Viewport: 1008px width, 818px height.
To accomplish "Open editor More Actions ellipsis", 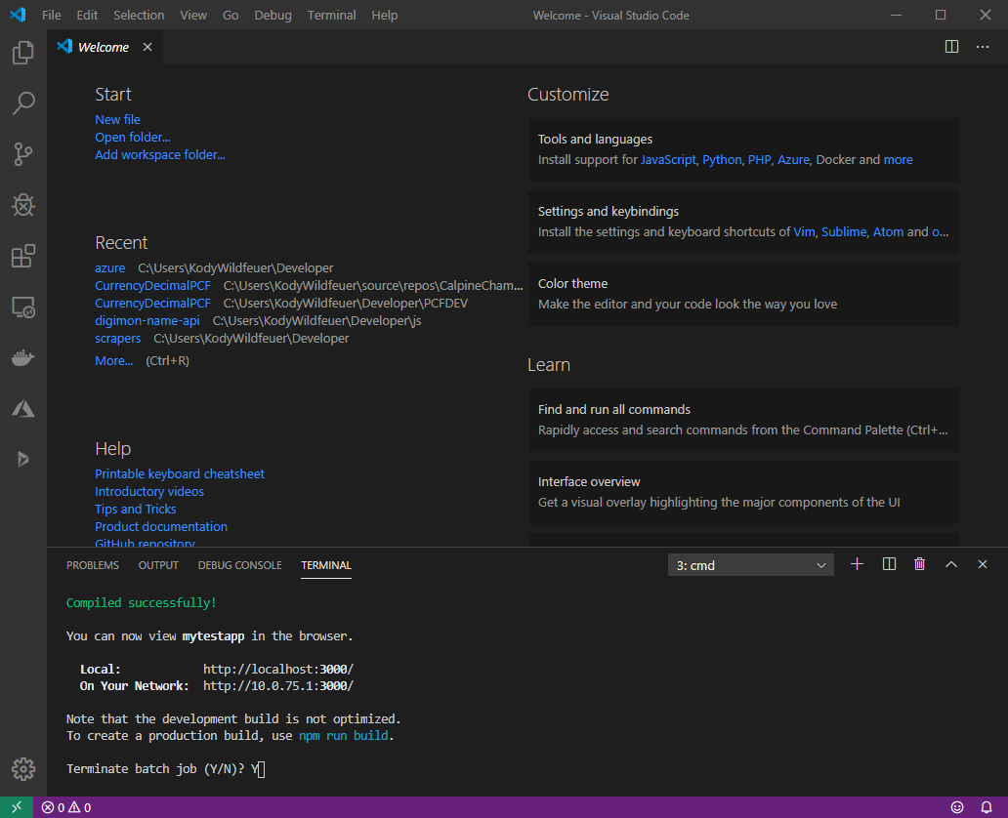I will (x=983, y=46).
